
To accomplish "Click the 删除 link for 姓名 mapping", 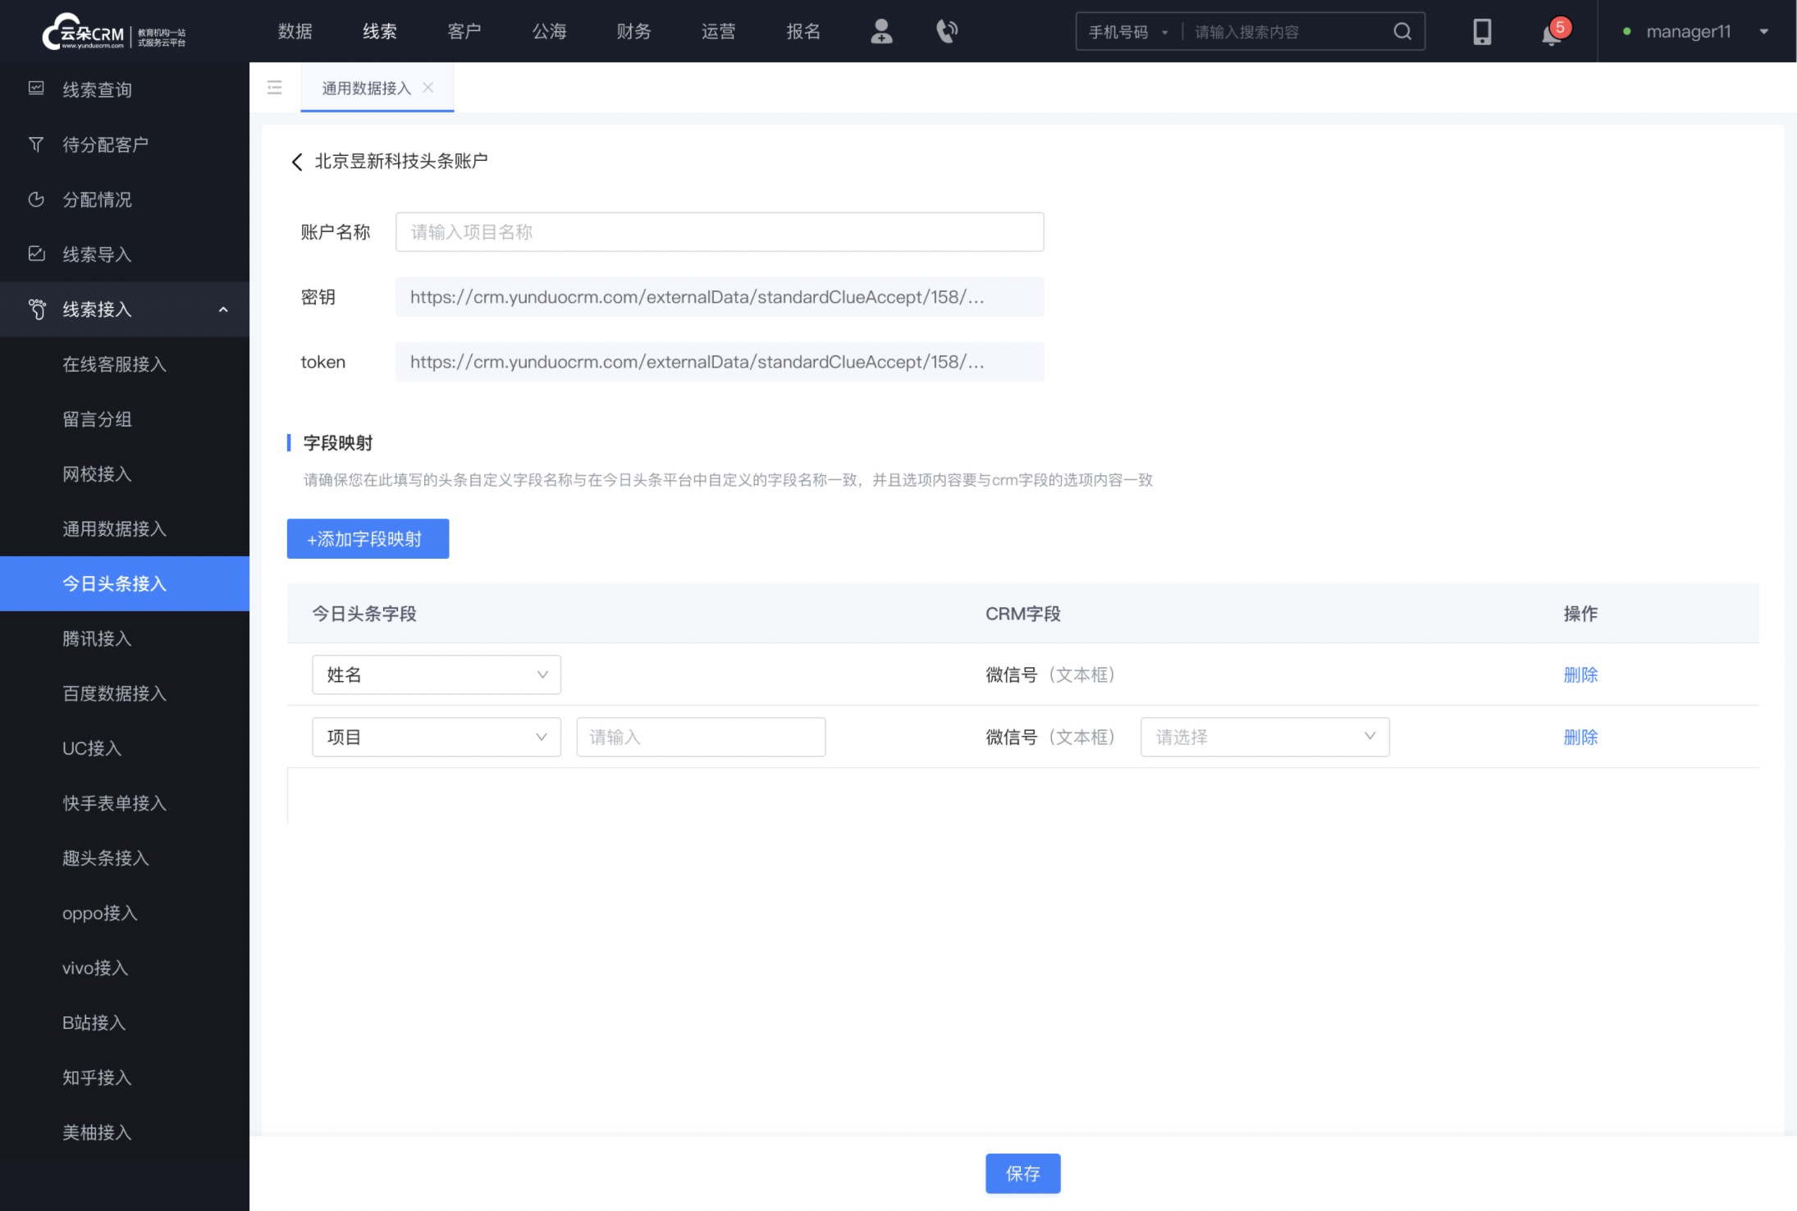I will (1581, 674).
